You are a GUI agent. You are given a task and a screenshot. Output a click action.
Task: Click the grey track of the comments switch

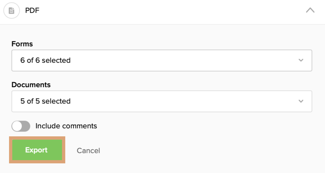pyautogui.click(x=26, y=126)
